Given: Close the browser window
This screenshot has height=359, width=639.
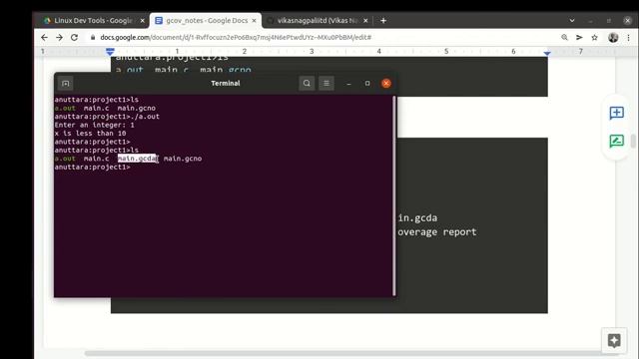Looking at the screenshot, I should [627, 20].
